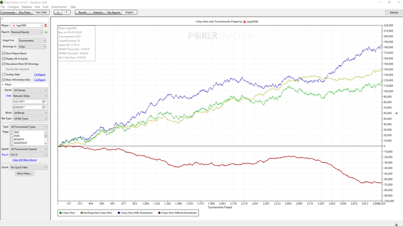The image size is (403, 227).
Task: Open the Database menu
Action: click(x=26, y=7)
